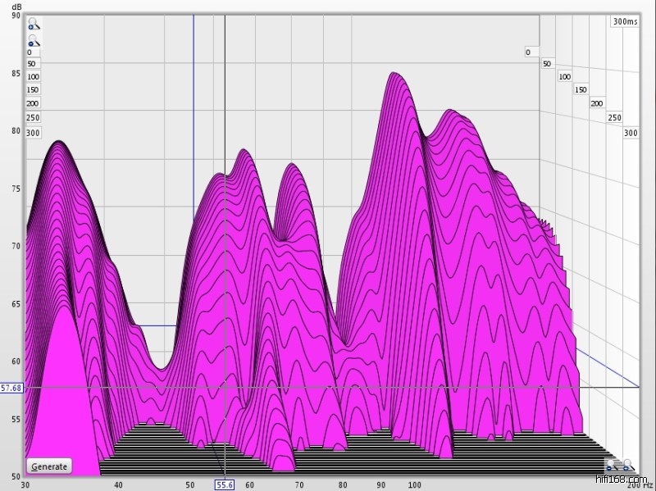Viewport: 656px width, 491px height.
Task: Pick the 200 marker on the rear diagonal time axis
Action: point(597,103)
